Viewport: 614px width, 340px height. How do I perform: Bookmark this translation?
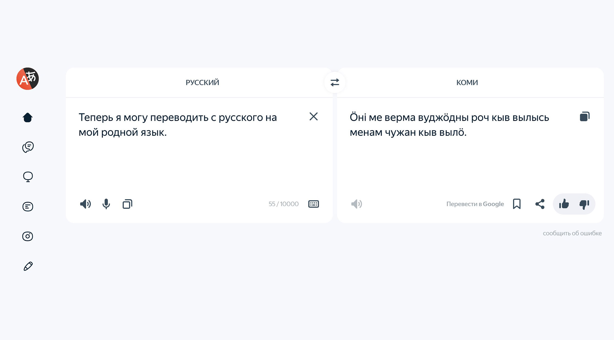coord(517,204)
